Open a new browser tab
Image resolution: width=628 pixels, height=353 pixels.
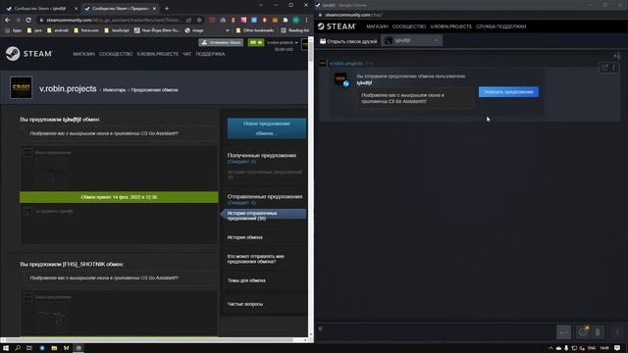coord(167,8)
